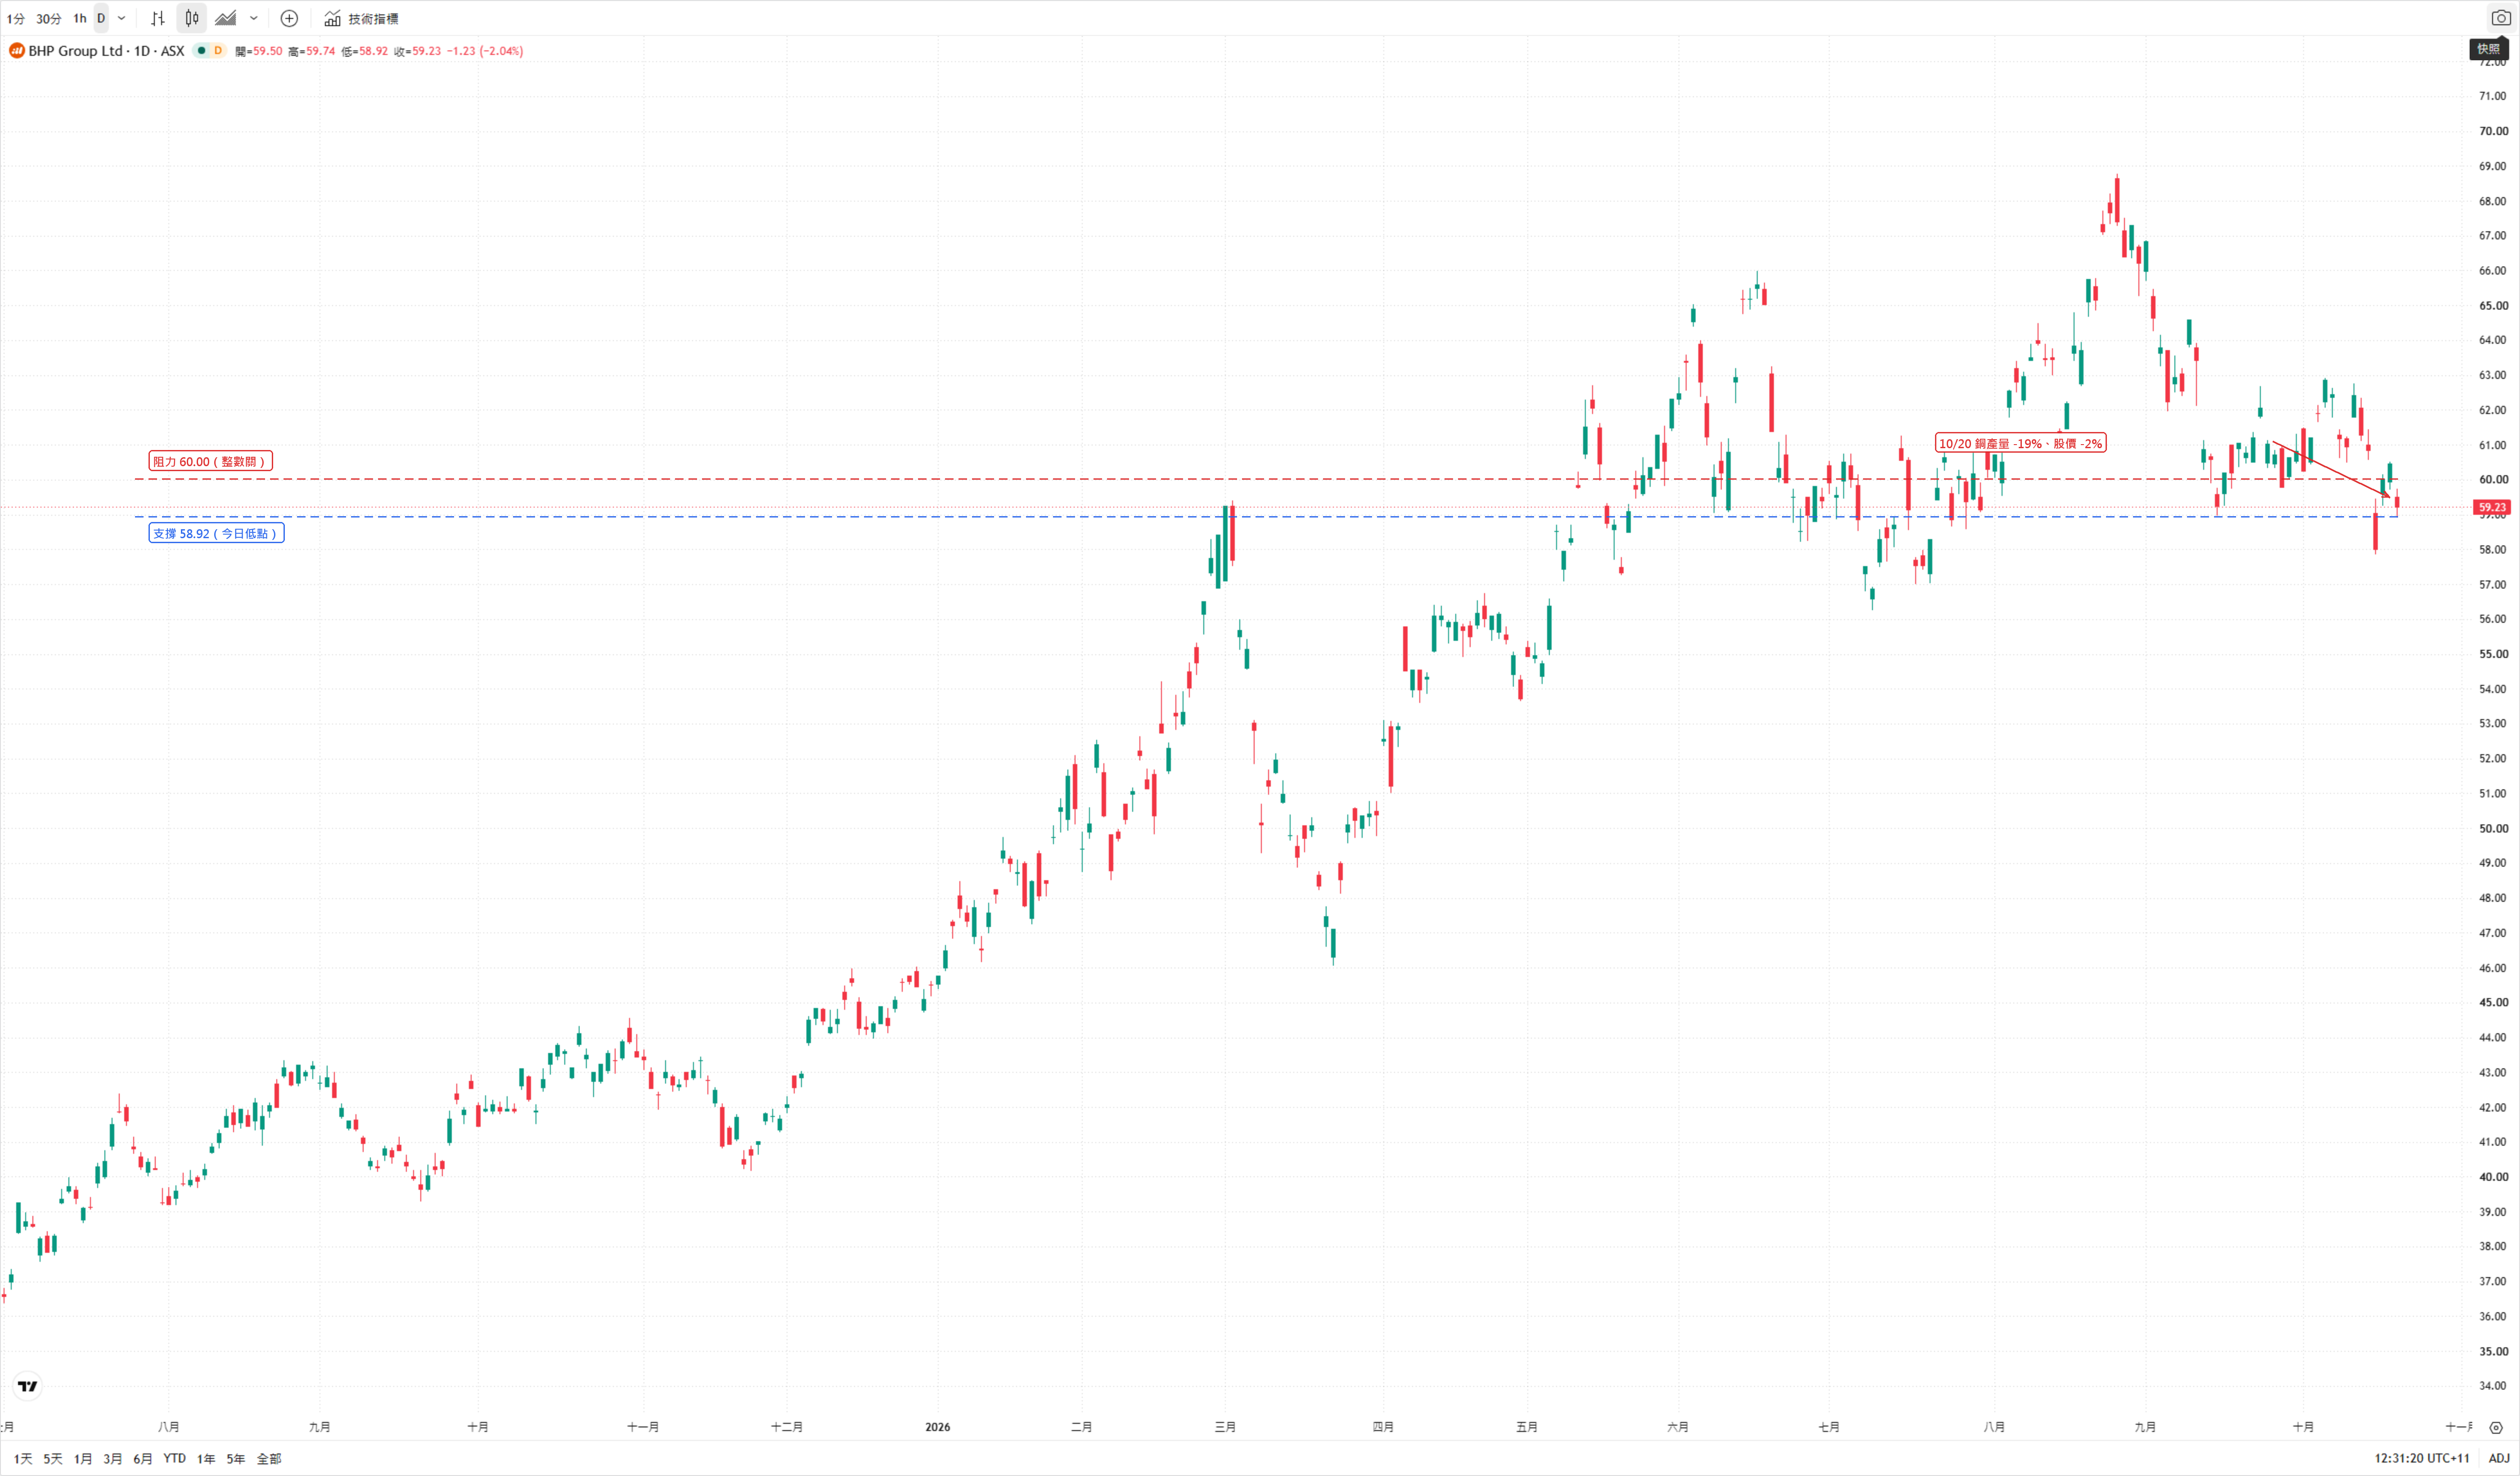Click the 低=58.92 value in header
The width and height of the screenshot is (2520, 1476).
point(365,51)
